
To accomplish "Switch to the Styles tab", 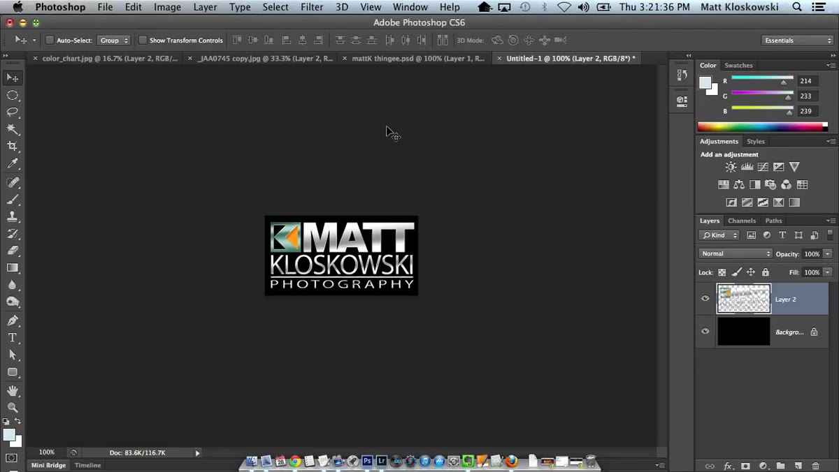I will [756, 141].
